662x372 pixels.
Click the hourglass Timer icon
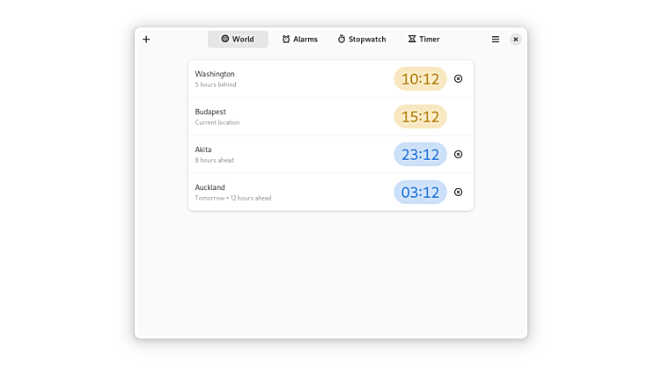pyautogui.click(x=412, y=40)
